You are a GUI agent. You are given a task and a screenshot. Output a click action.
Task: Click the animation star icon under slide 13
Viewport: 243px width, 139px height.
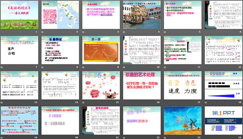coord(1,102)
